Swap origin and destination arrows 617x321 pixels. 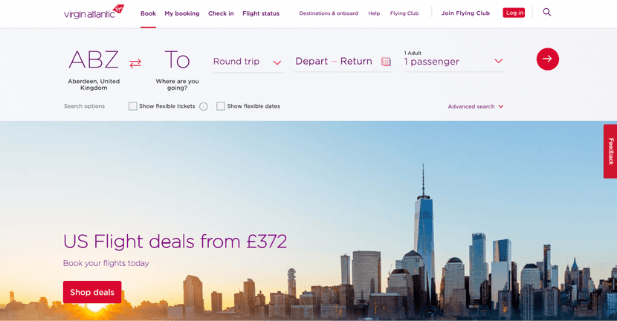[135, 63]
